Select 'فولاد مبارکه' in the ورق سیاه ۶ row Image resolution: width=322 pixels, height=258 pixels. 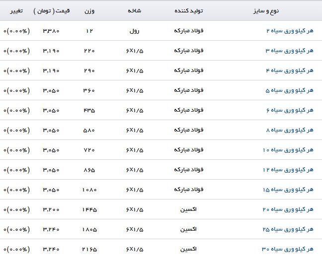(189, 110)
